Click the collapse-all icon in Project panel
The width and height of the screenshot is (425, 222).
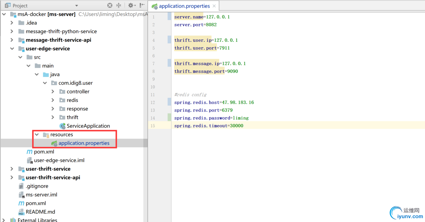(119, 5)
